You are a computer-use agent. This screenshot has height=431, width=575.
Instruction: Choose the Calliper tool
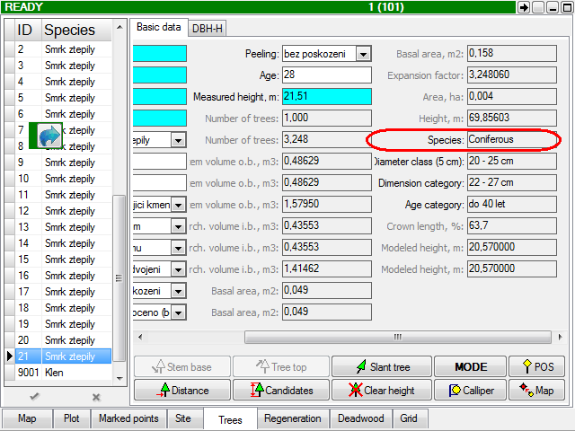pos(472,390)
